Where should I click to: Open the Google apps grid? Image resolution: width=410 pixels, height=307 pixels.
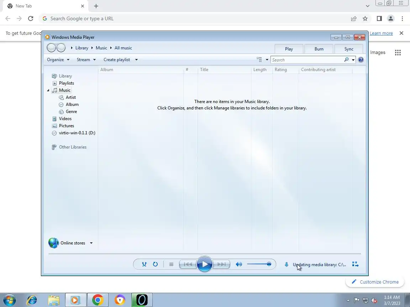pyautogui.click(x=398, y=53)
